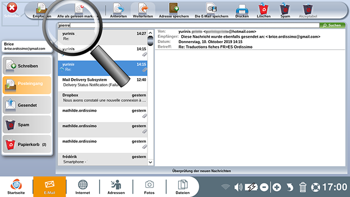Click the Betreff line Re: Traductions fiches

(215, 47)
